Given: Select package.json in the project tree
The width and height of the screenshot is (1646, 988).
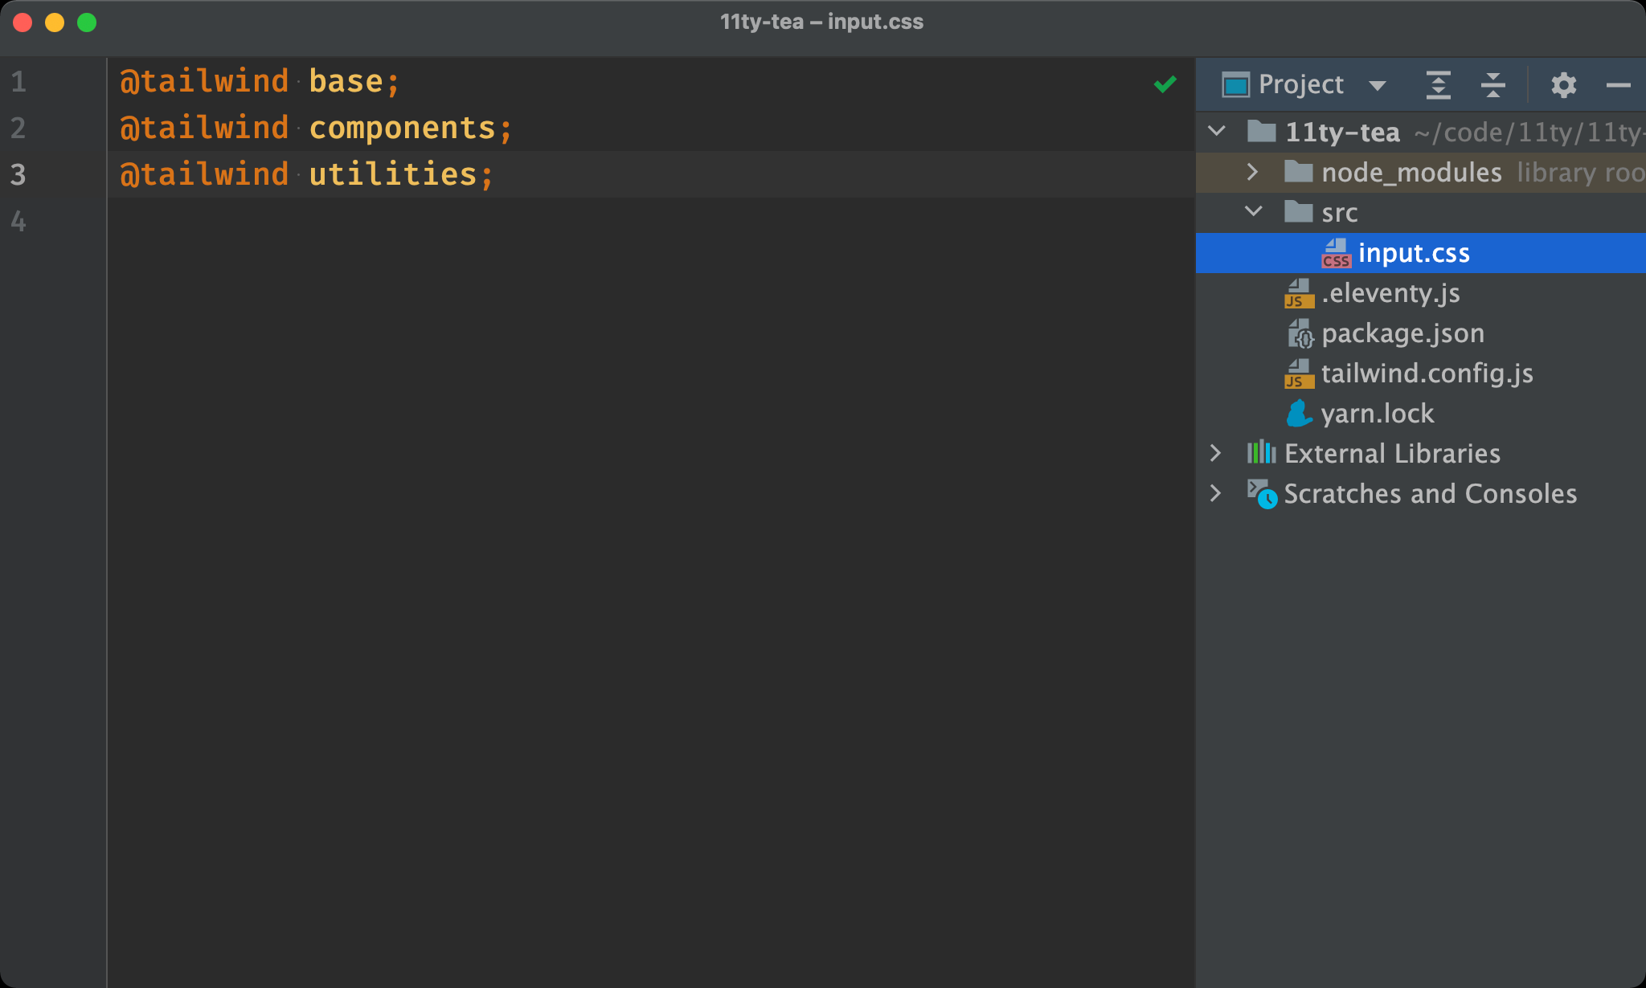Looking at the screenshot, I should pos(1402,333).
